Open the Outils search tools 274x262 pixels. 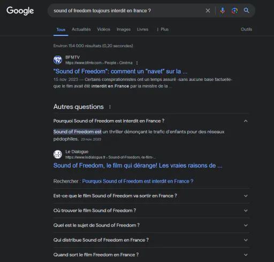[x=246, y=29]
